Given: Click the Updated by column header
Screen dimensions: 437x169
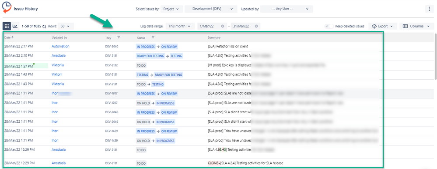Looking at the screenshot, I should pos(59,37).
